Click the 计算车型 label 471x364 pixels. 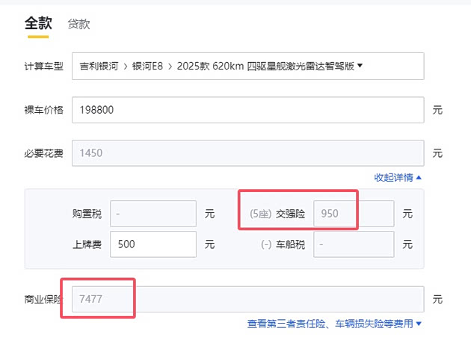click(x=43, y=67)
